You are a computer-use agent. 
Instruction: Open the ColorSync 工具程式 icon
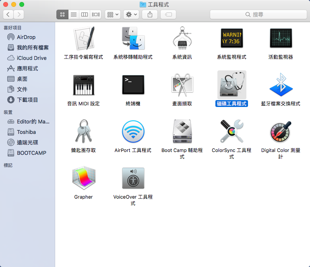[x=231, y=131]
